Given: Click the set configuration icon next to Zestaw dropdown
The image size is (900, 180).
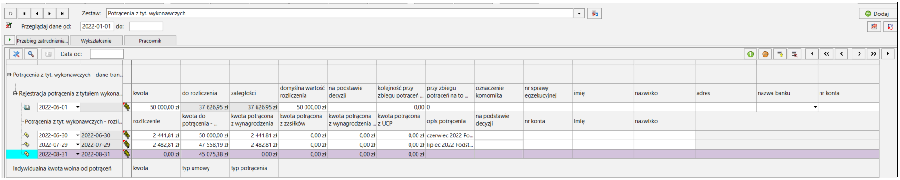Looking at the screenshot, I should tap(595, 14).
